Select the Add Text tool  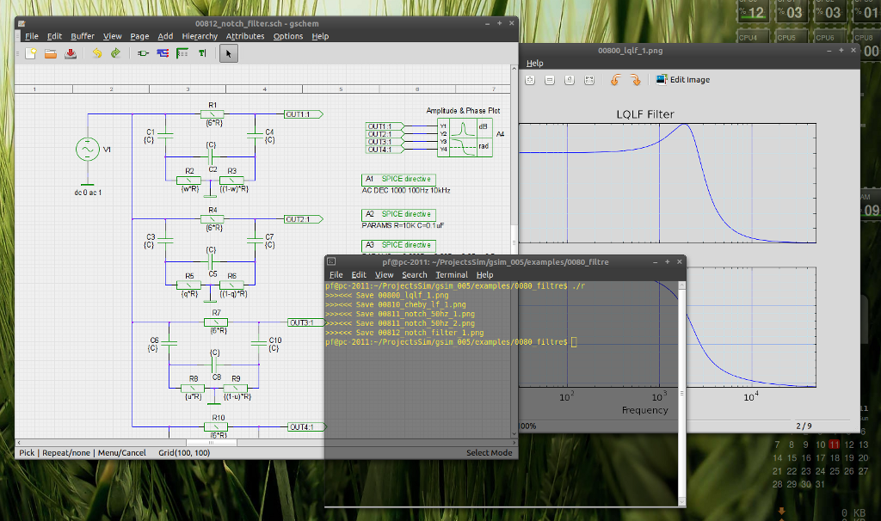[x=201, y=53]
